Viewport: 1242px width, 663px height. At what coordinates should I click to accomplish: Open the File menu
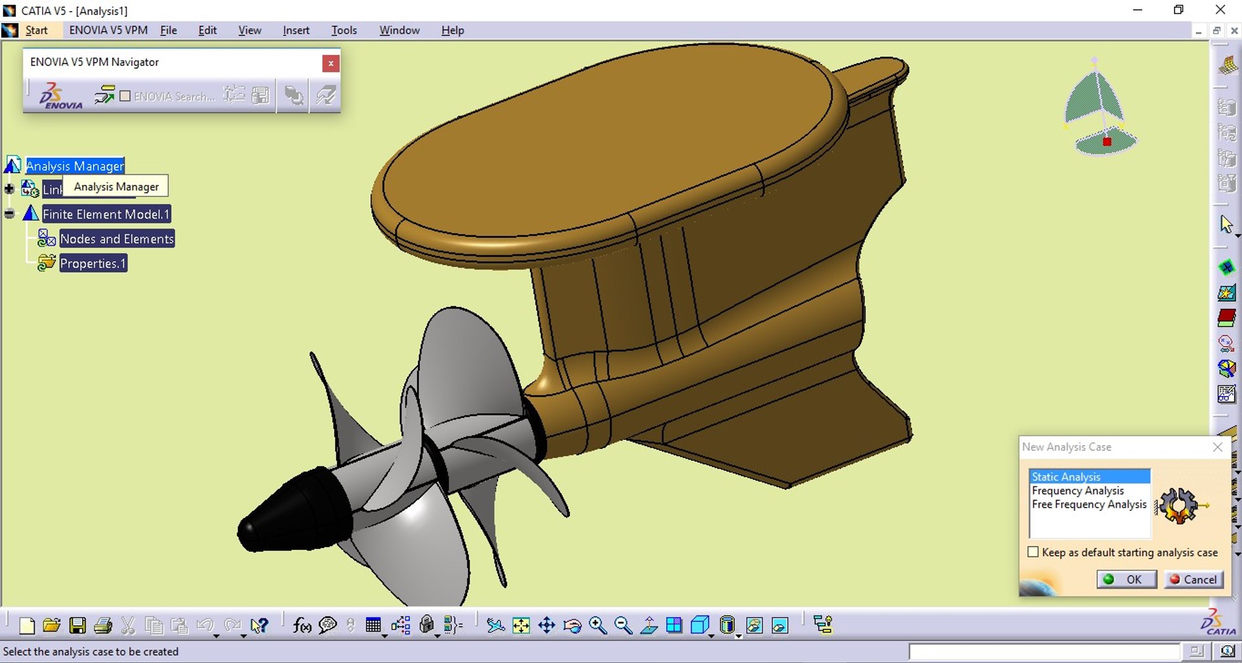coord(168,30)
